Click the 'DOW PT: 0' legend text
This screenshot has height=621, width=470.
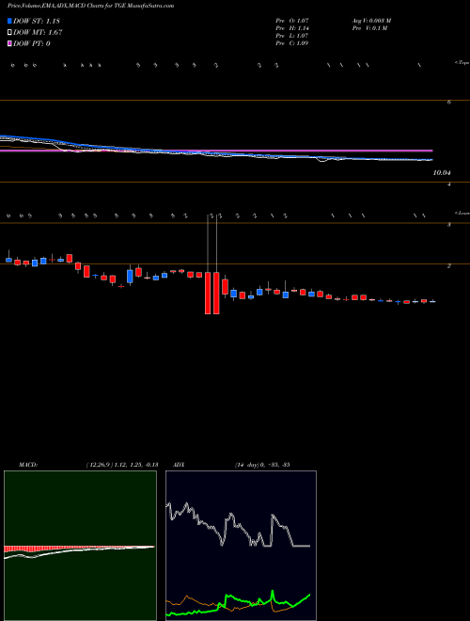click(x=32, y=43)
